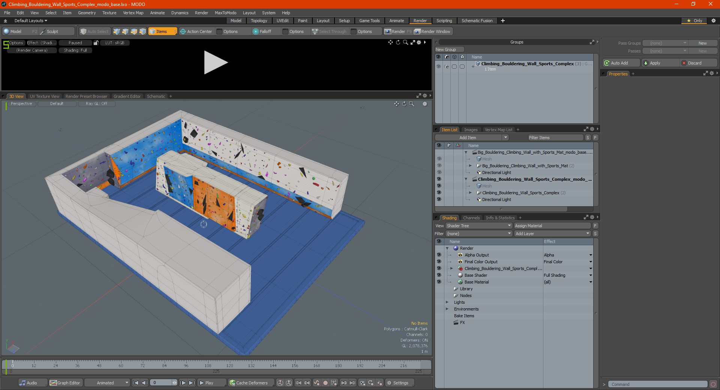Hide the Big_Bouldering_Climbing_Wall_with_Sports_Mat group item
This screenshot has width=720, height=390.
(x=439, y=166)
